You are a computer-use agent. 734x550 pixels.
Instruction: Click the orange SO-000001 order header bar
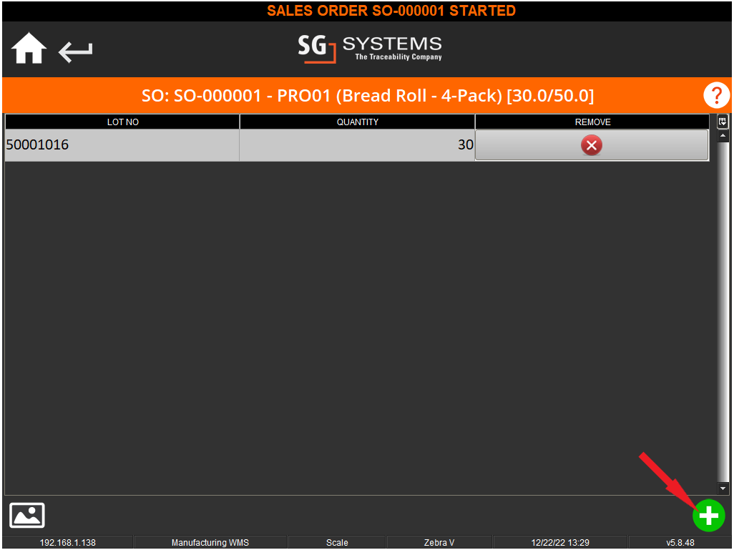coord(367,95)
